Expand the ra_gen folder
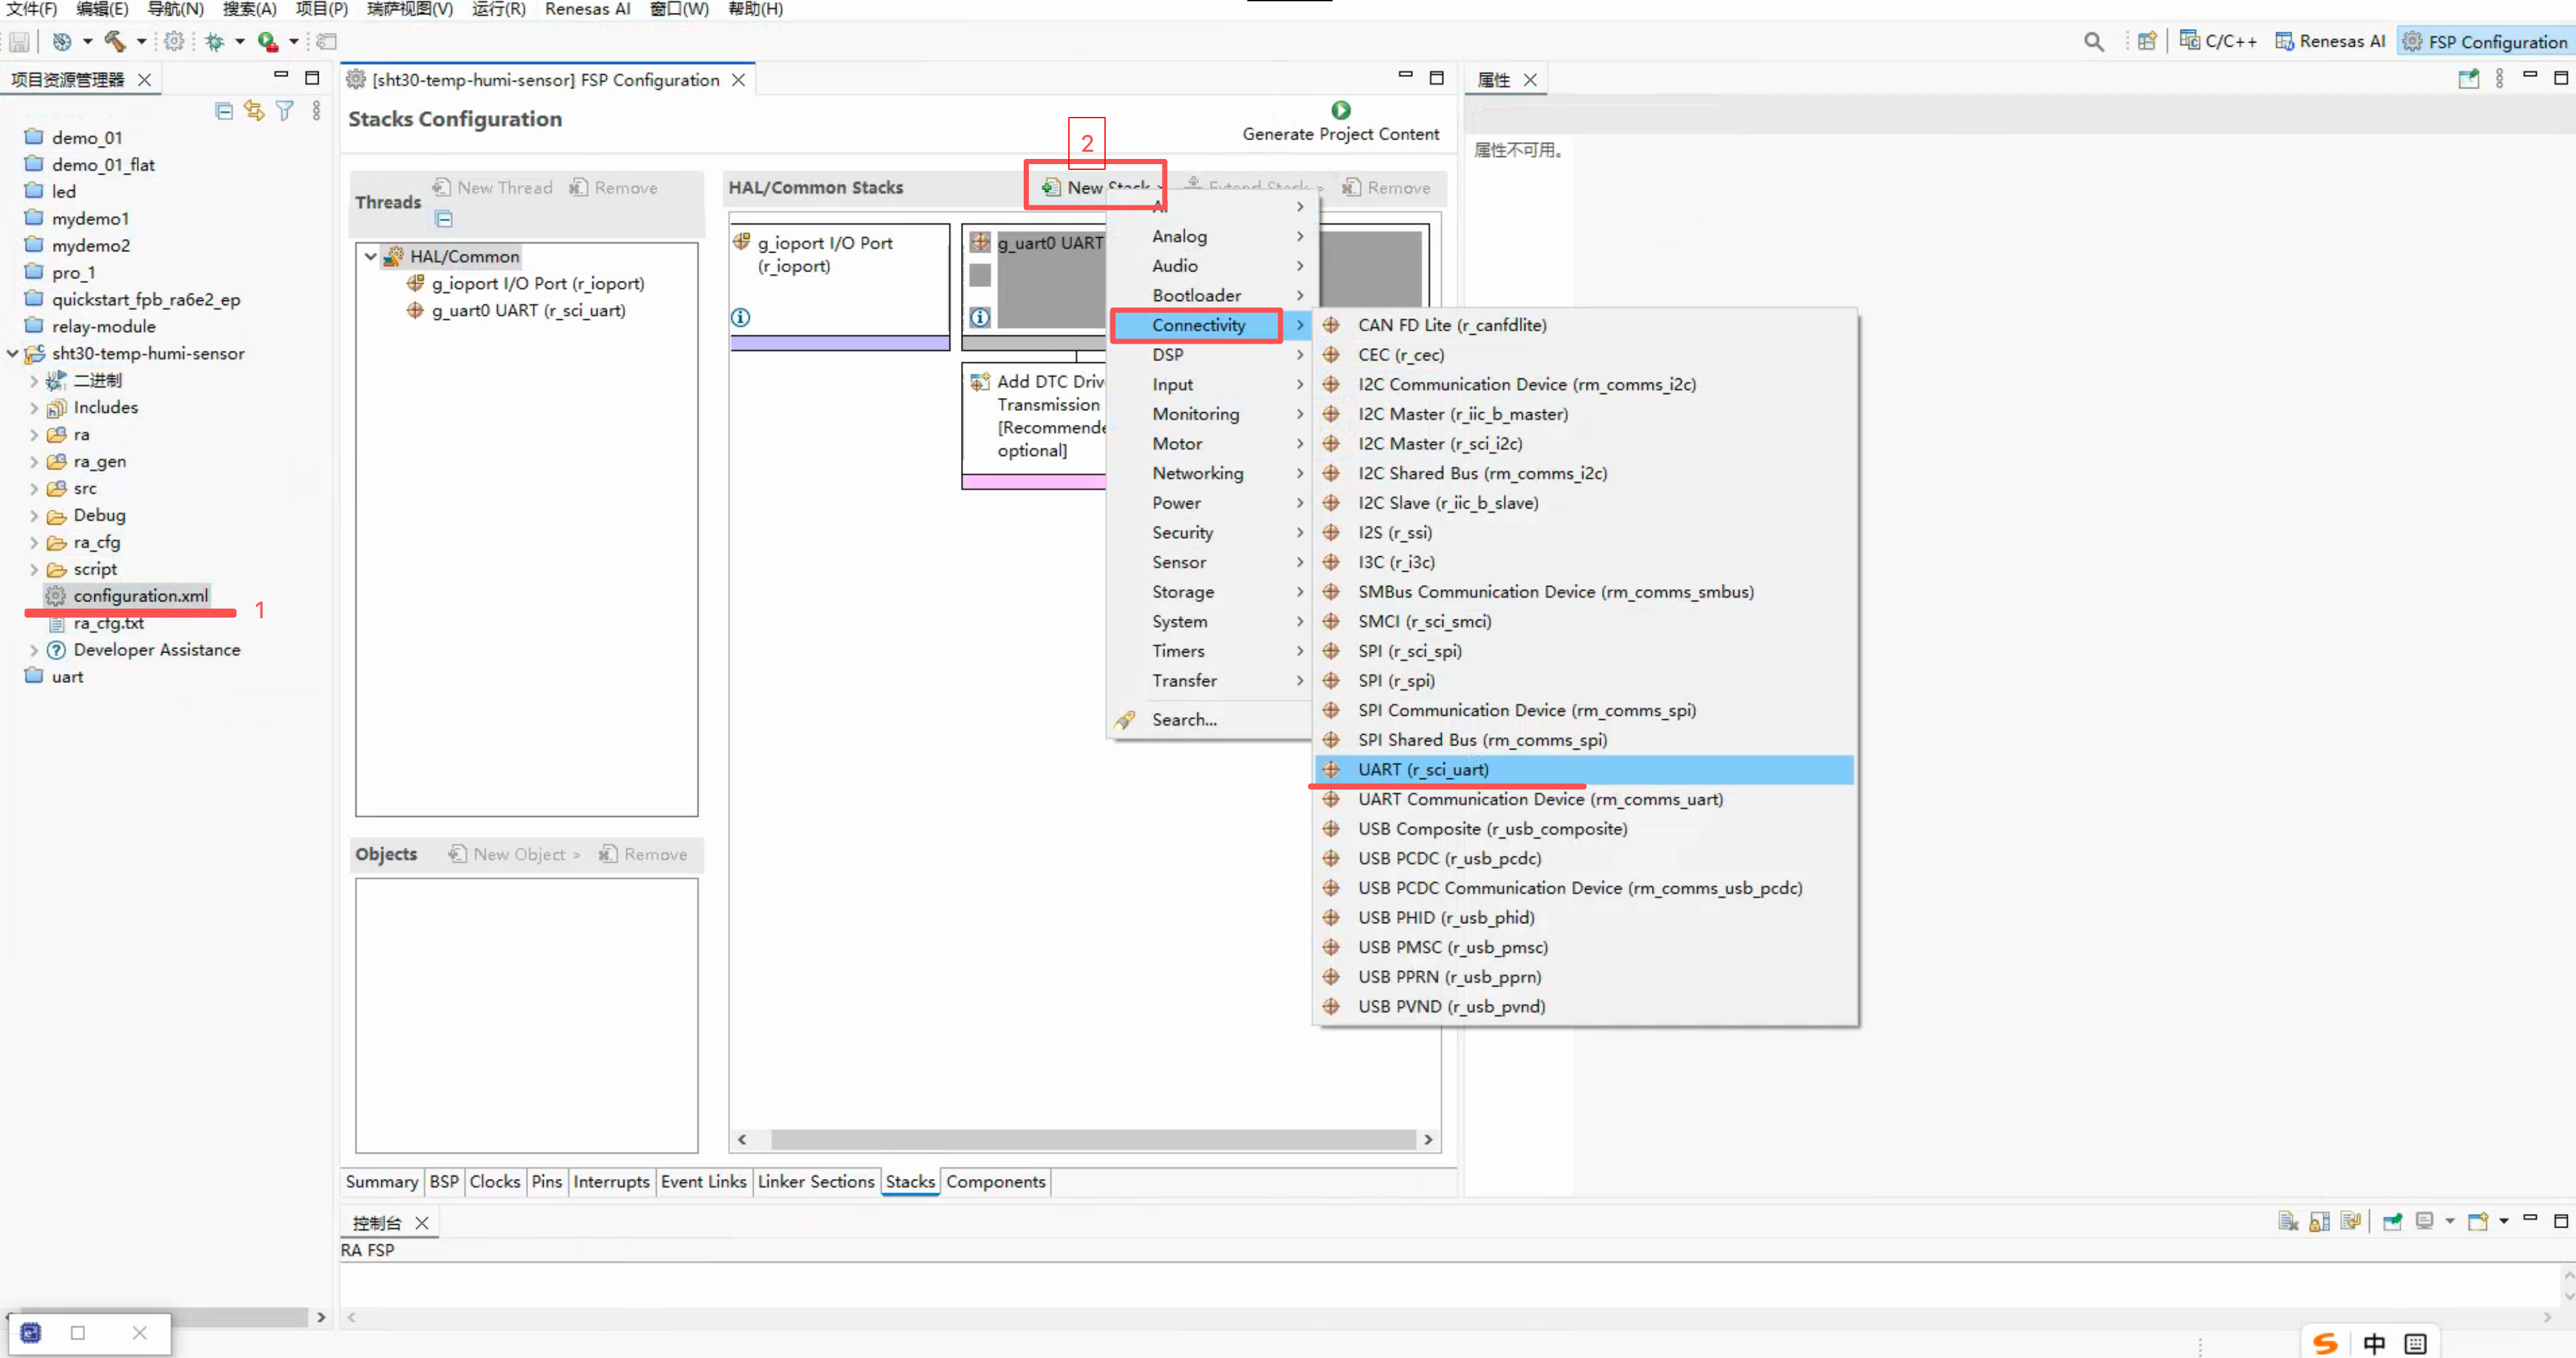This screenshot has height=1358, width=2576. tap(34, 462)
